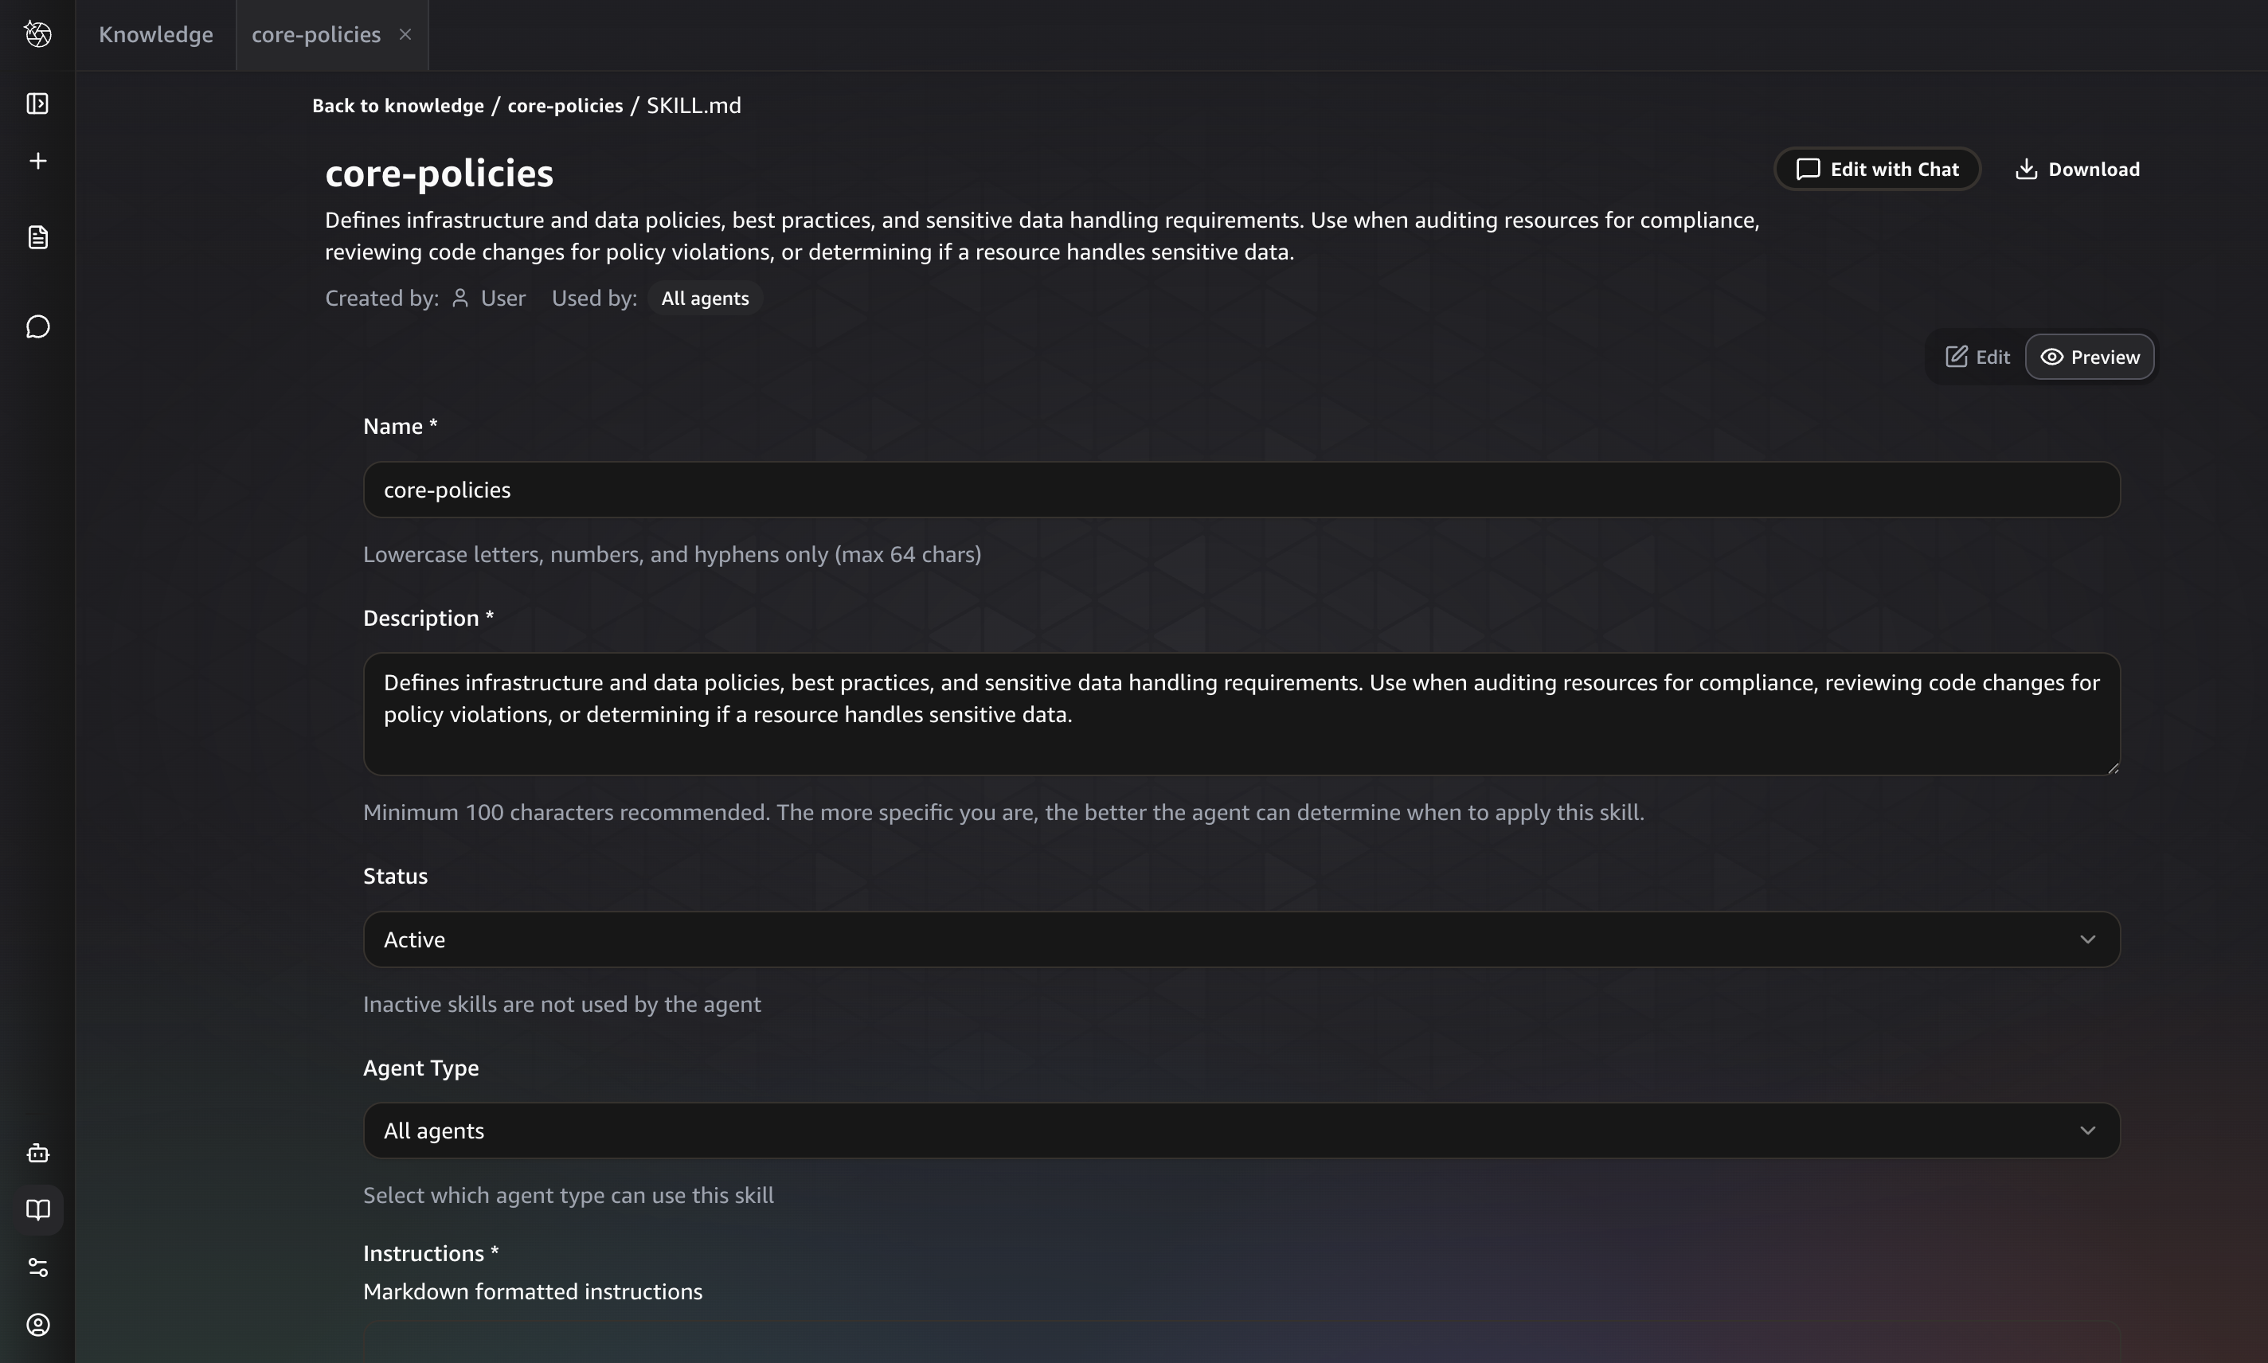Image resolution: width=2268 pixels, height=1363 pixels.
Task: Click the Description text area
Action: click(1241, 715)
